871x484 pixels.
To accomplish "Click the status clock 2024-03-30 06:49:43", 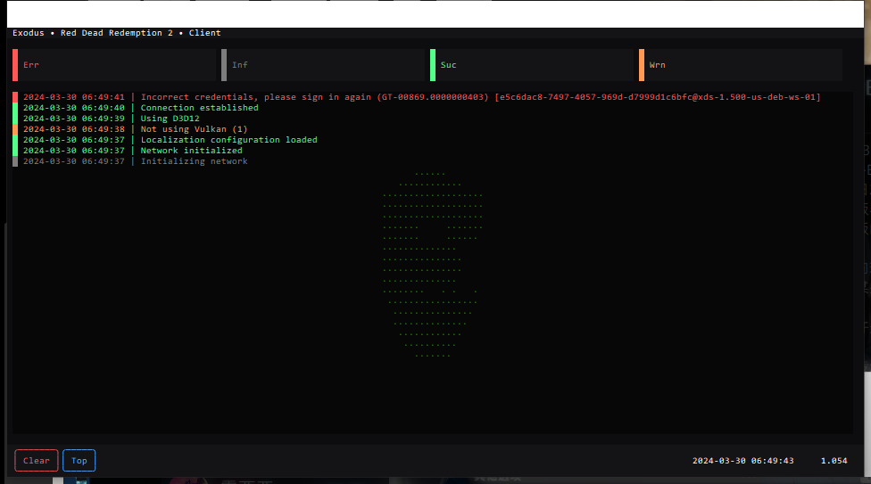I will pos(742,461).
